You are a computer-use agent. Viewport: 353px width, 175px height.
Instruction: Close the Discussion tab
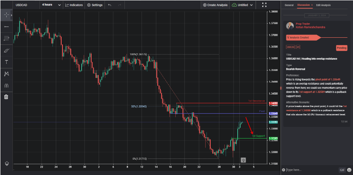(312, 5)
